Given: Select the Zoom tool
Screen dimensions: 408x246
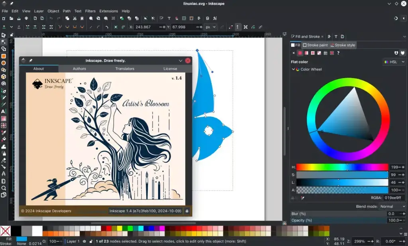Looking at the screenshot, I should pyautogui.click(x=4, y=187).
